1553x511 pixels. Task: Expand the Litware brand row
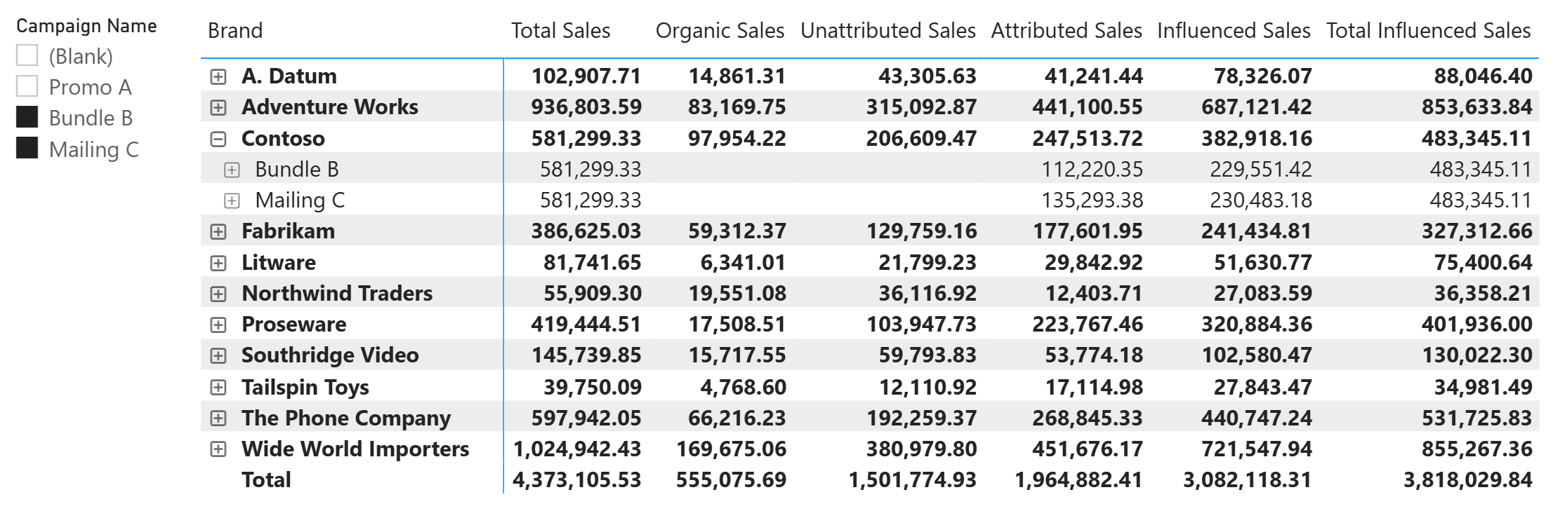[218, 263]
